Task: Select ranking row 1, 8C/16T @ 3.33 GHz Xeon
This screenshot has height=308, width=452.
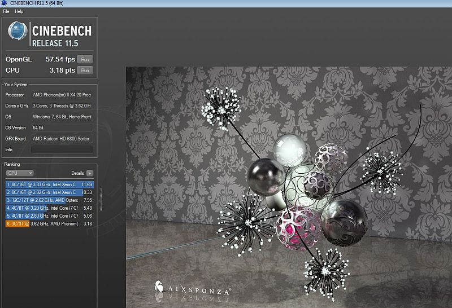Action: coord(49,184)
